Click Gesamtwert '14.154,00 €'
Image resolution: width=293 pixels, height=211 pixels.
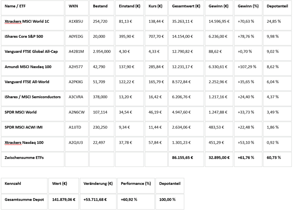(186, 38)
